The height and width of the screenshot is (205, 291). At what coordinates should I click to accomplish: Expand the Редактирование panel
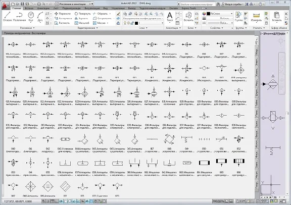[87, 28]
